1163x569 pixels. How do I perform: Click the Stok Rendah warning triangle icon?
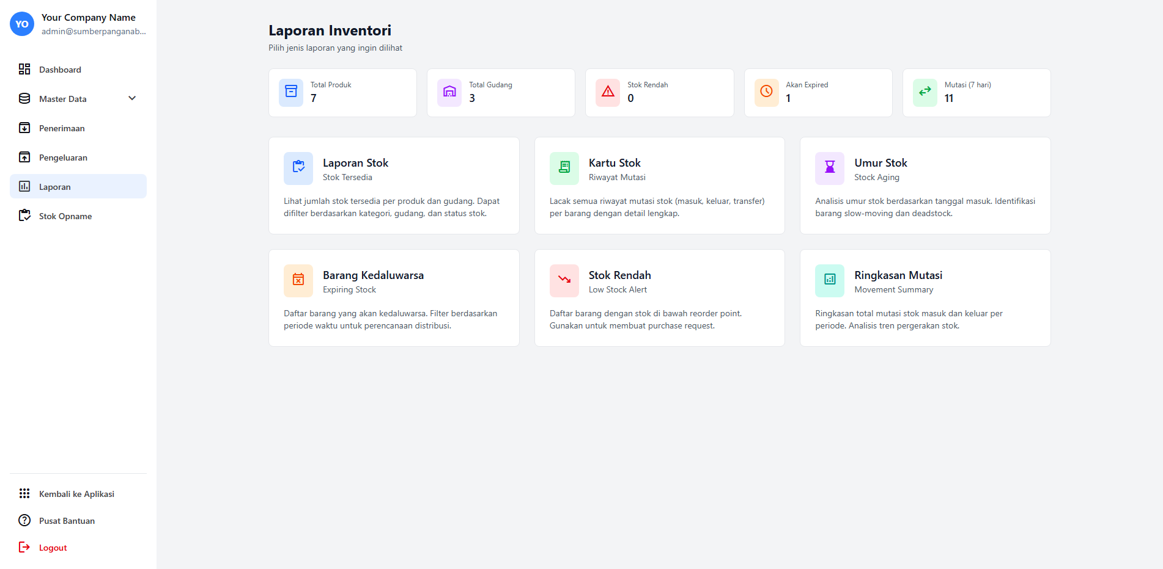coord(608,92)
